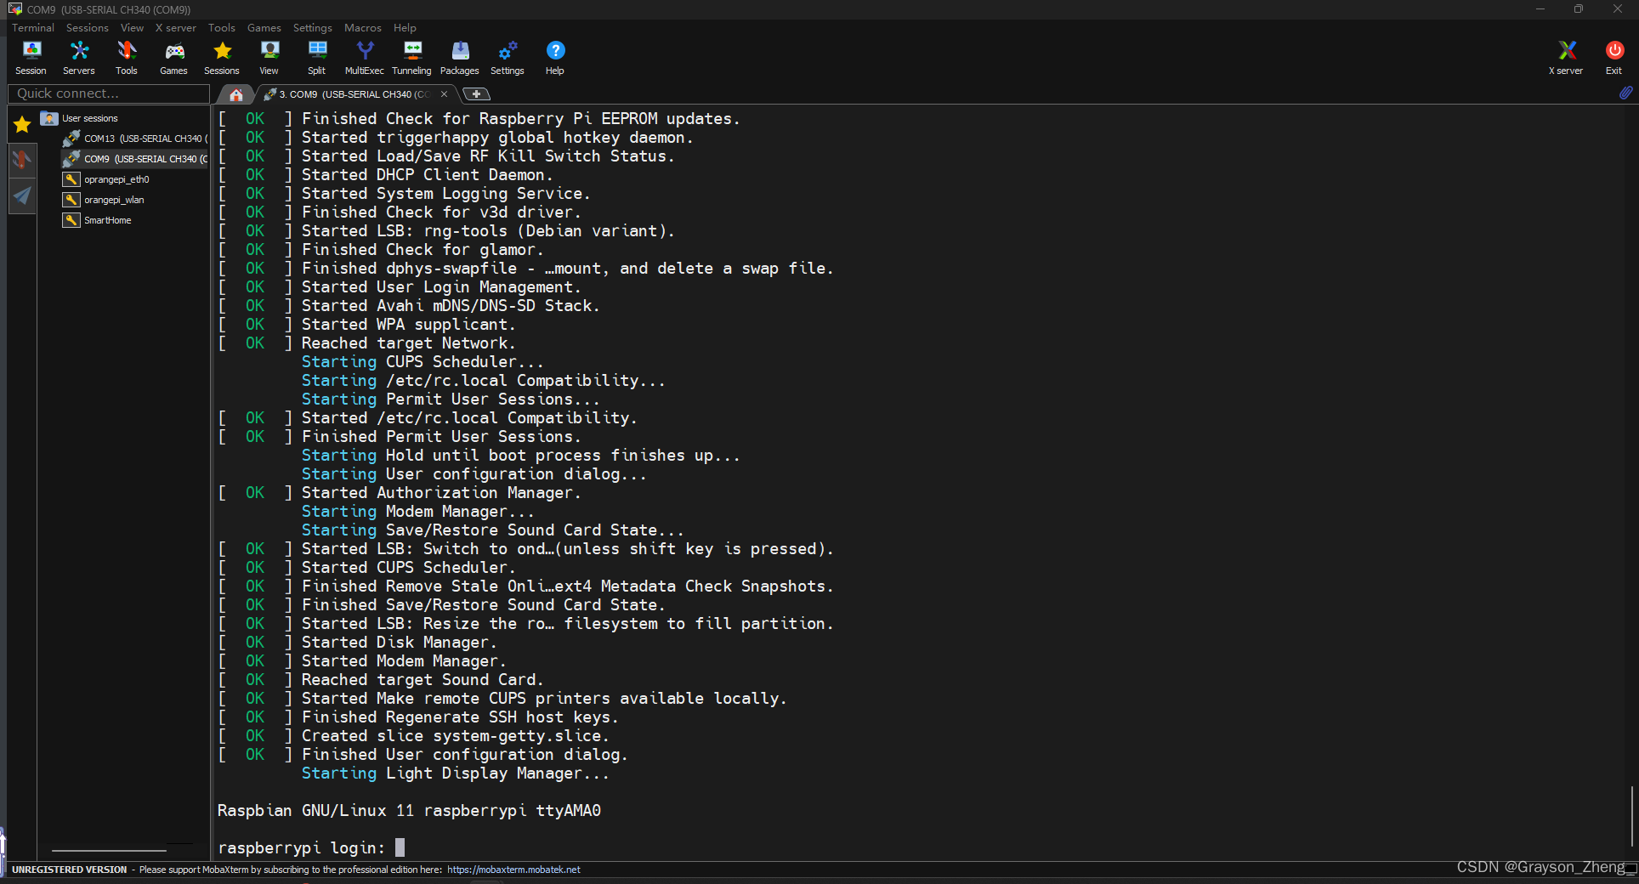Close the COM9 terminal tab
This screenshot has height=884, width=1639.
pyautogui.click(x=444, y=94)
